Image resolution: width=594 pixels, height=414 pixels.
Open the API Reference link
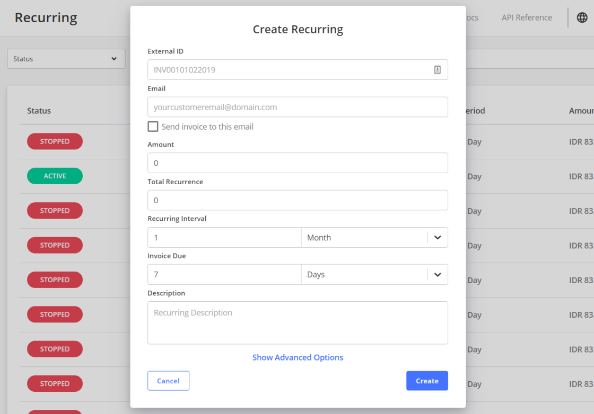point(527,17)
